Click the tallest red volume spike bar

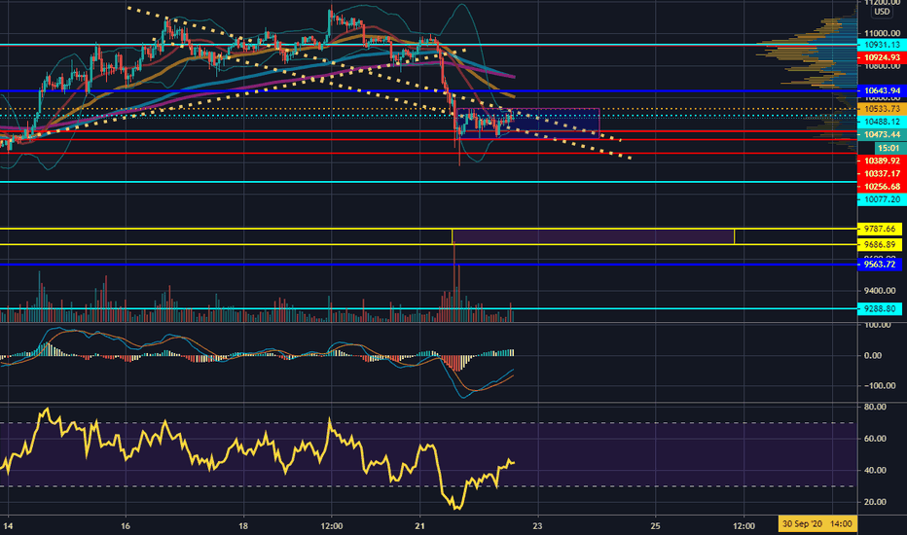(x=454, y=281)
